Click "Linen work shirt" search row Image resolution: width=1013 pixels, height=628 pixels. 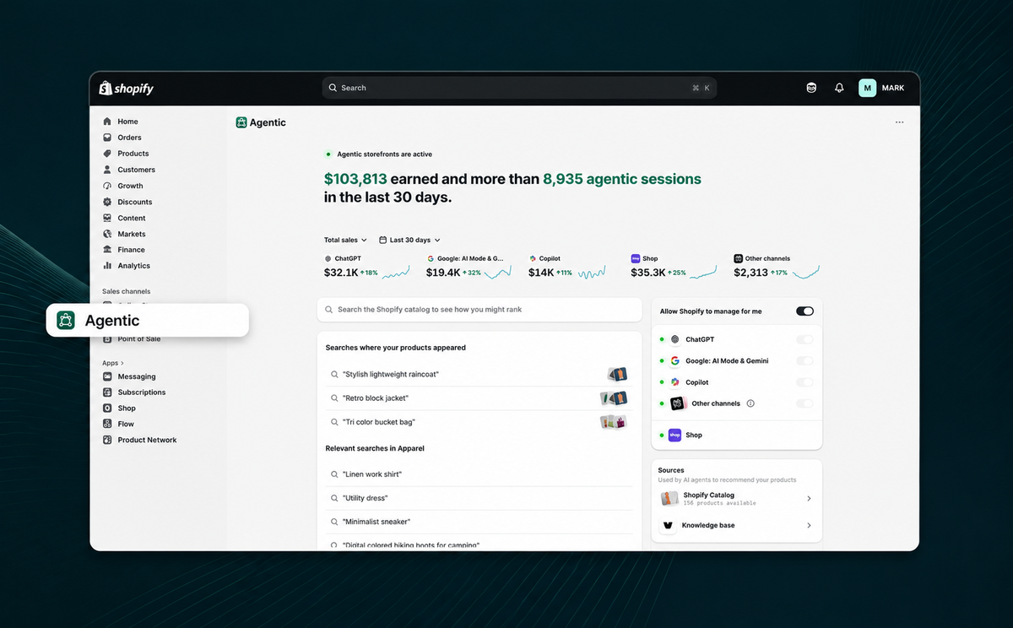click(479, 474)
